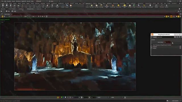Switch to the Composite View tab
Viewport: 182px width, 102px height.
tap(30, 9)
